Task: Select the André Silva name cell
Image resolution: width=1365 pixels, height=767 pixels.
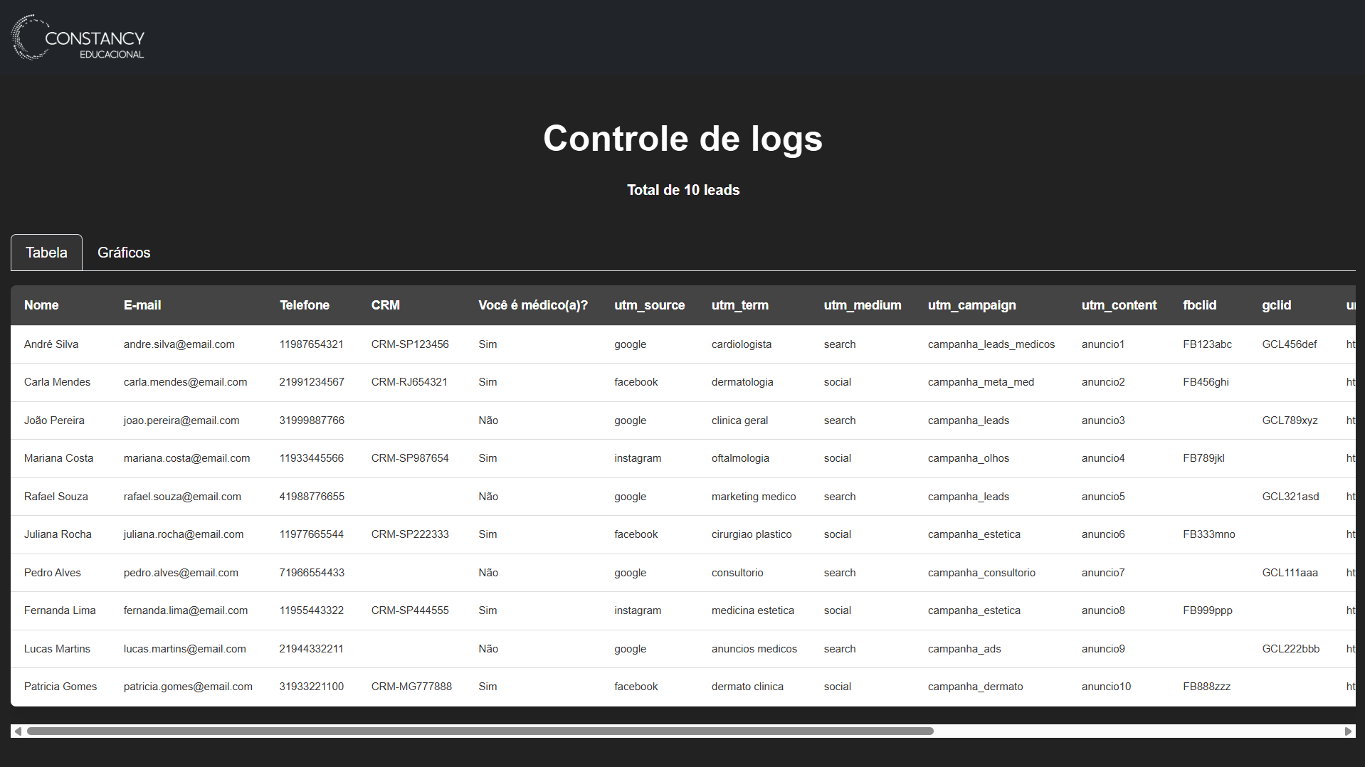Action: pyautogui.click(x=51, y=344)
